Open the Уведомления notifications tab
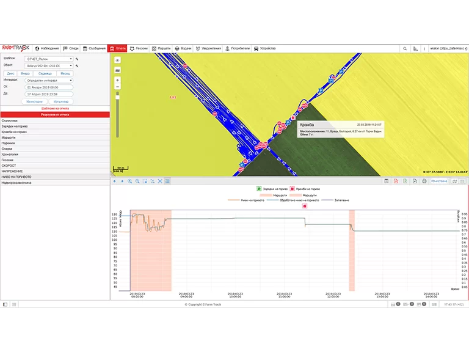The image size is (469, 352). 208,48
